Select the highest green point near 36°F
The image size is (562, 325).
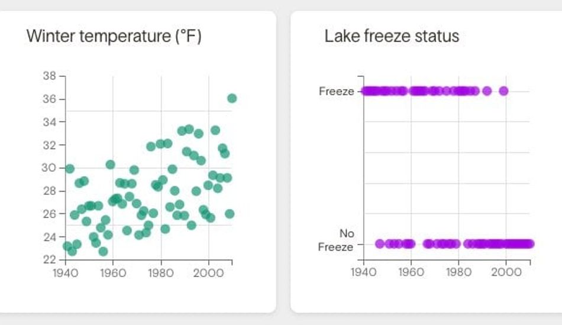pos(232,98)
